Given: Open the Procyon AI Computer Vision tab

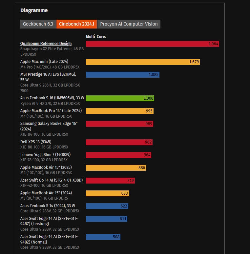Looking at the screenshot, I should tap(129, 24).
